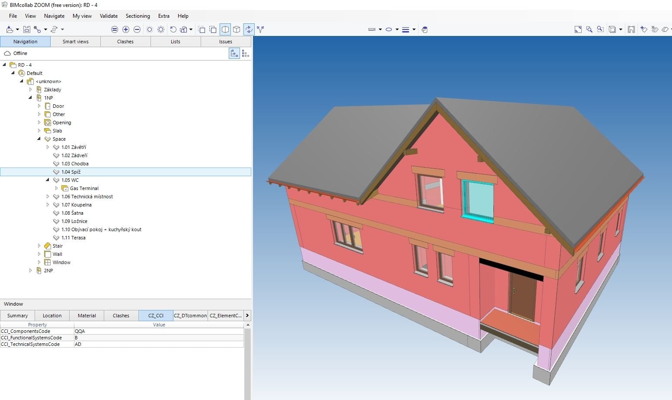Expand the 2NP storey node
Image resolution: width=672 pixels, height=400 pixels.
click(30, 271)
